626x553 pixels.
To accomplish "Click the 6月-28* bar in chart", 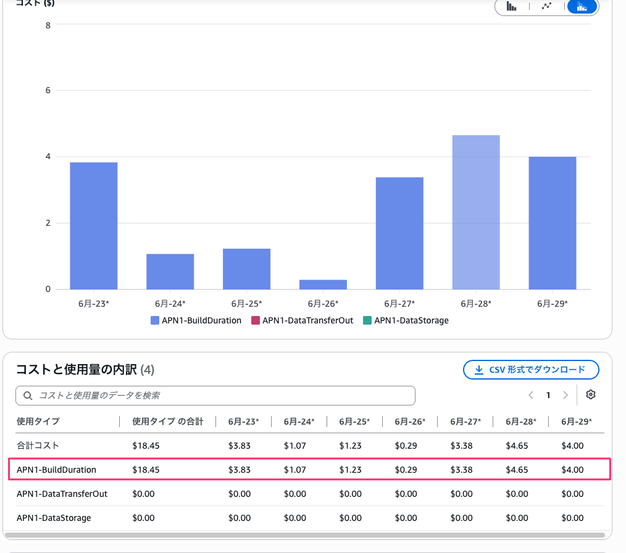I will [x=476, y=212].
